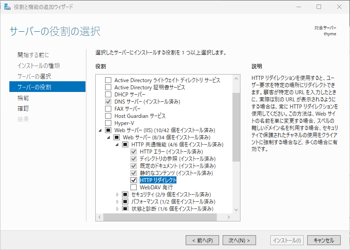Collapse HTTP 共通機能 node
The image size is (350, 250).
pos(117,145)
